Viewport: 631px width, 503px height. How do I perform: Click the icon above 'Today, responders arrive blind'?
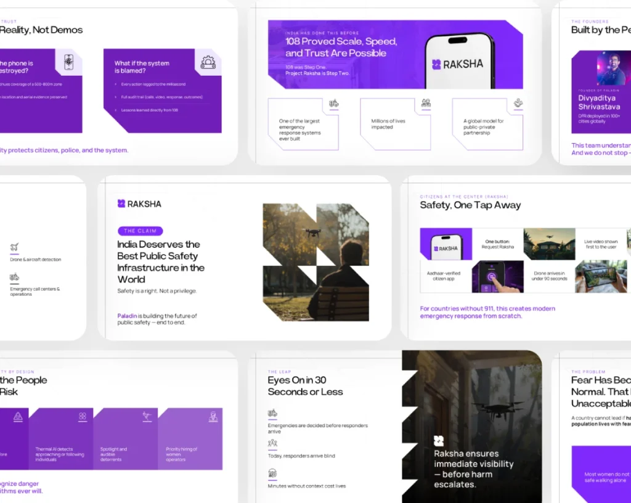coord(272,443)
